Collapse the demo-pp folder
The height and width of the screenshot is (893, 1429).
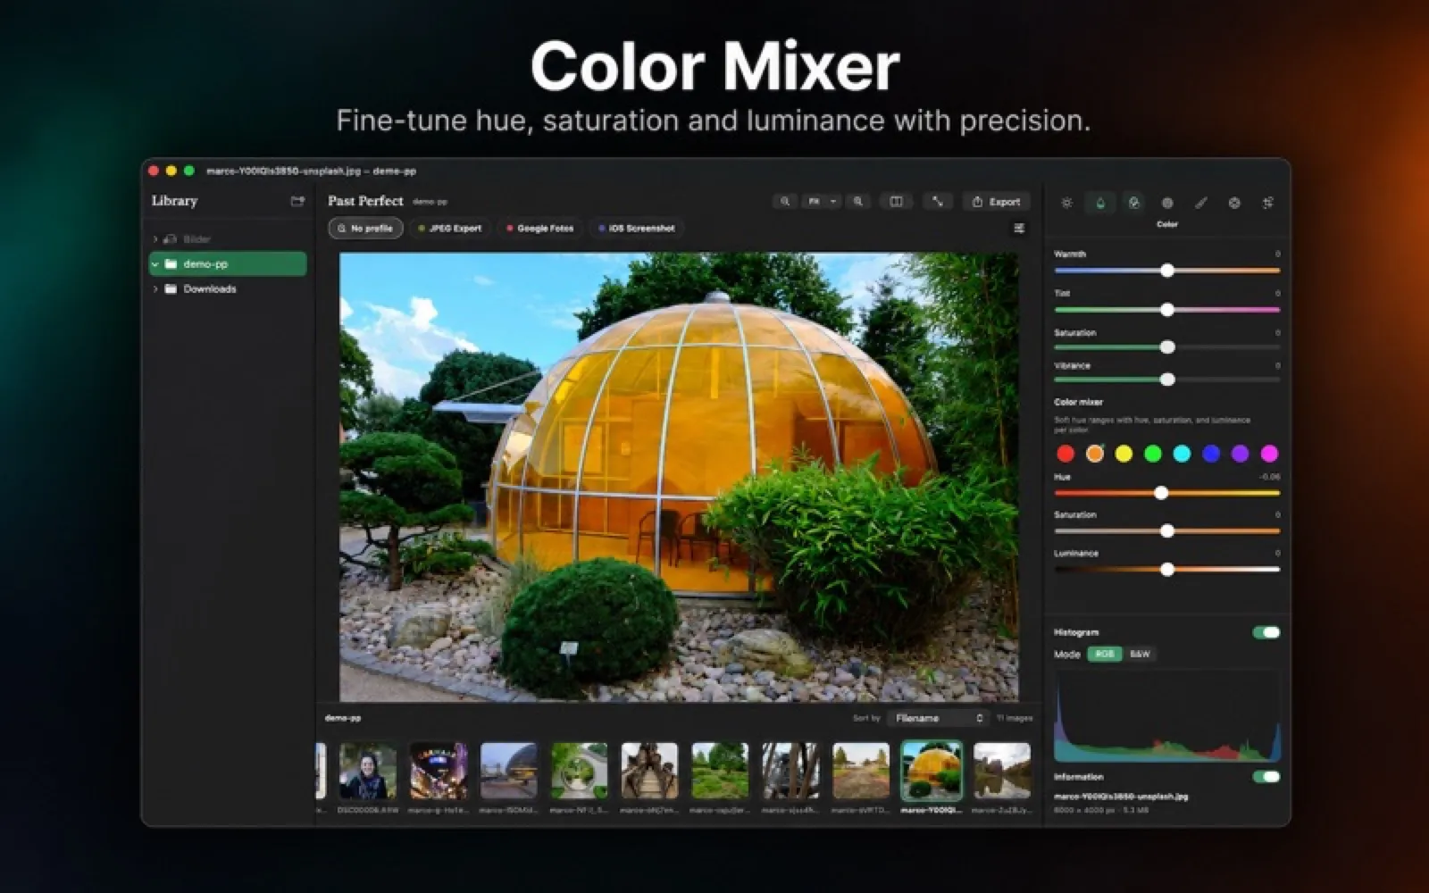click(x=155, y=264)
